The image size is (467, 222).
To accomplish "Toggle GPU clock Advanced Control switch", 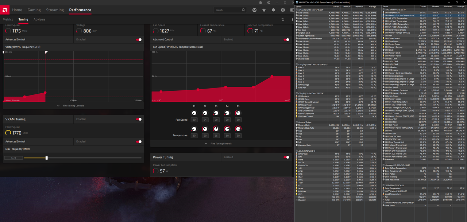I will [139, 39].
